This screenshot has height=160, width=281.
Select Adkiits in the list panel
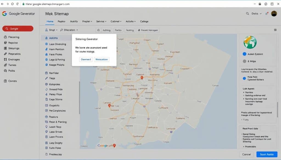click(56, 38)
